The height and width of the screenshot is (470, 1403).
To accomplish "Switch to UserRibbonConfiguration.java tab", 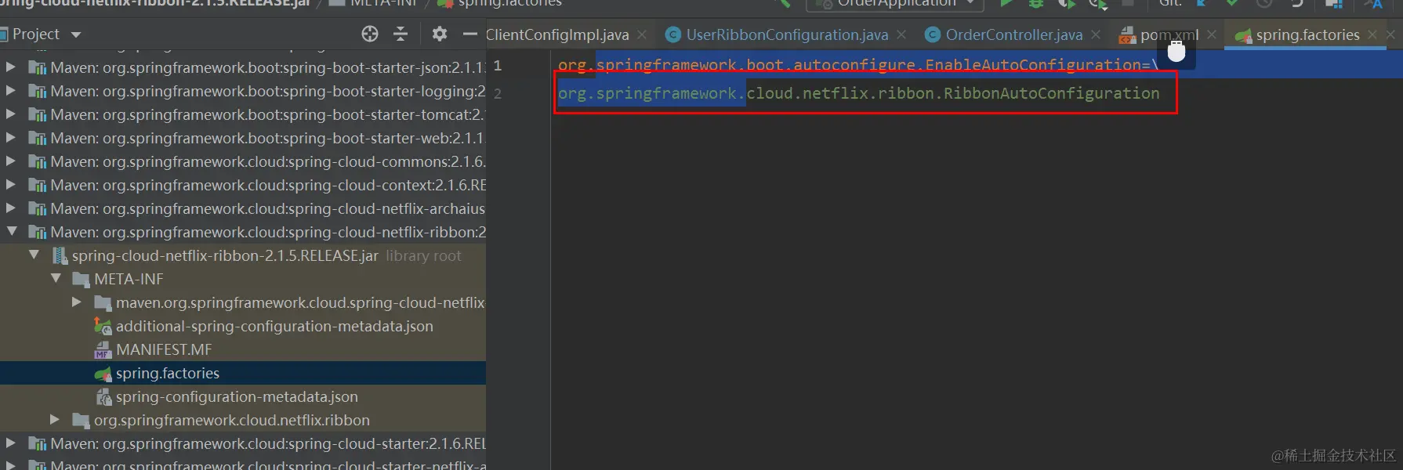I will pos(787,34).
